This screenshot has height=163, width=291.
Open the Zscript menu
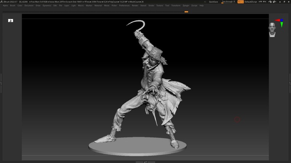click(194, 5)
